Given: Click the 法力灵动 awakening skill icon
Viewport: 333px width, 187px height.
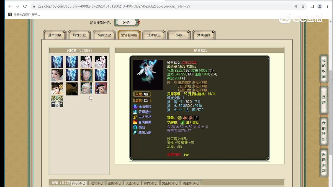Looking at the screenshot, I should click(183, 123).
